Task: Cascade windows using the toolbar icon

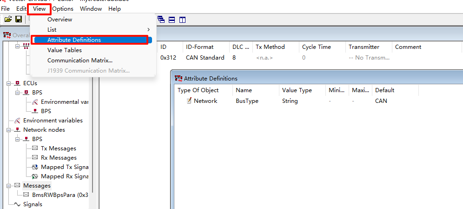Action: 161,20
